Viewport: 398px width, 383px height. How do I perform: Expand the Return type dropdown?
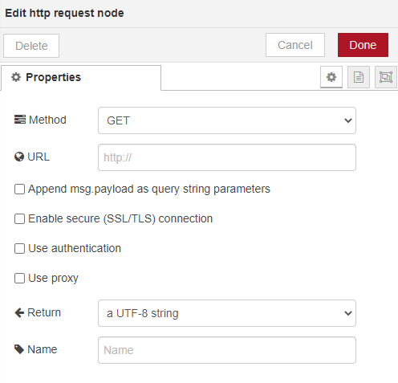click(227, 313)
